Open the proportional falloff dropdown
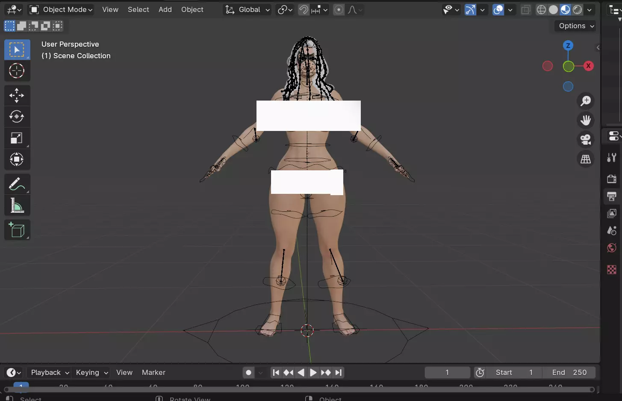Viewport: 622px width, 401px height. [x=354, y=9]
